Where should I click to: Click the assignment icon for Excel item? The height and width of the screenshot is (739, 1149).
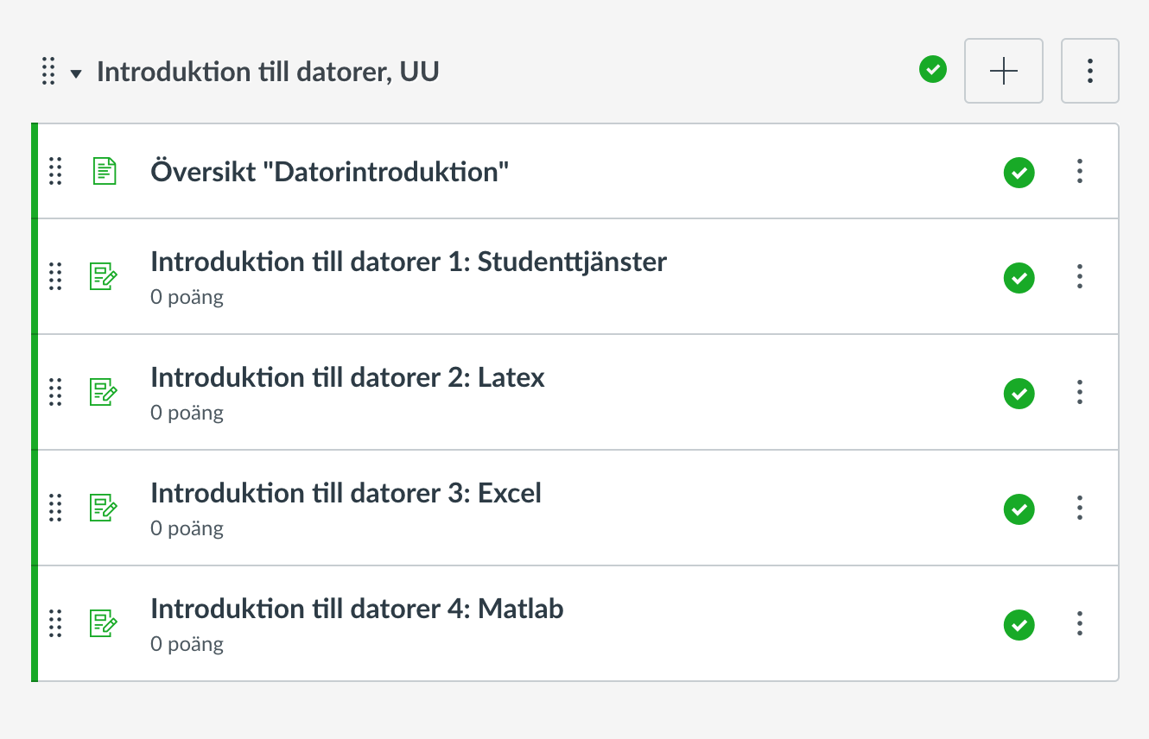pyautogui.click(x=104, y=508)
